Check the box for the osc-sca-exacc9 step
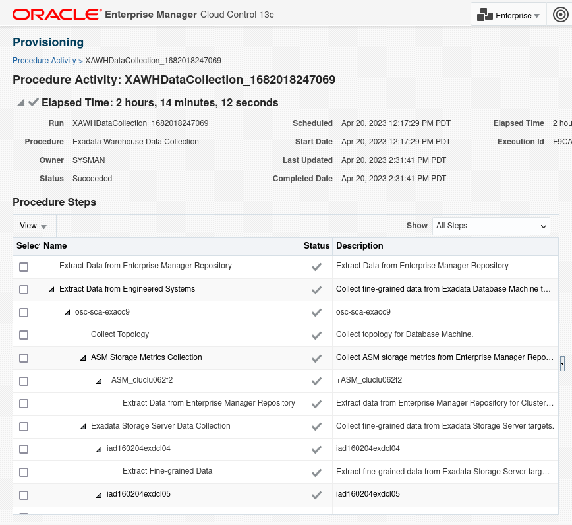 click(x=24, y=313)
